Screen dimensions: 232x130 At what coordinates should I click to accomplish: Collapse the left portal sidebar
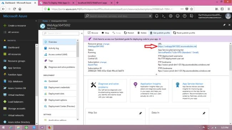point(36,21)
